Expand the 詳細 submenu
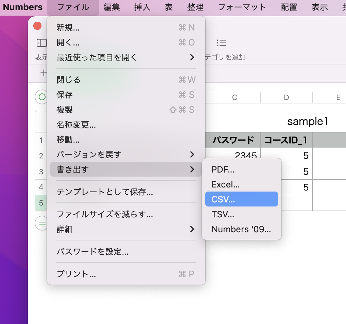Viewport: 346px width, 324px height. pyautogui.click(x=126, y=229)
